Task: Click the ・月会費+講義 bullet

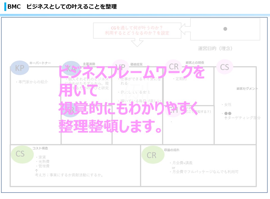Action: (x=181, y=163)
